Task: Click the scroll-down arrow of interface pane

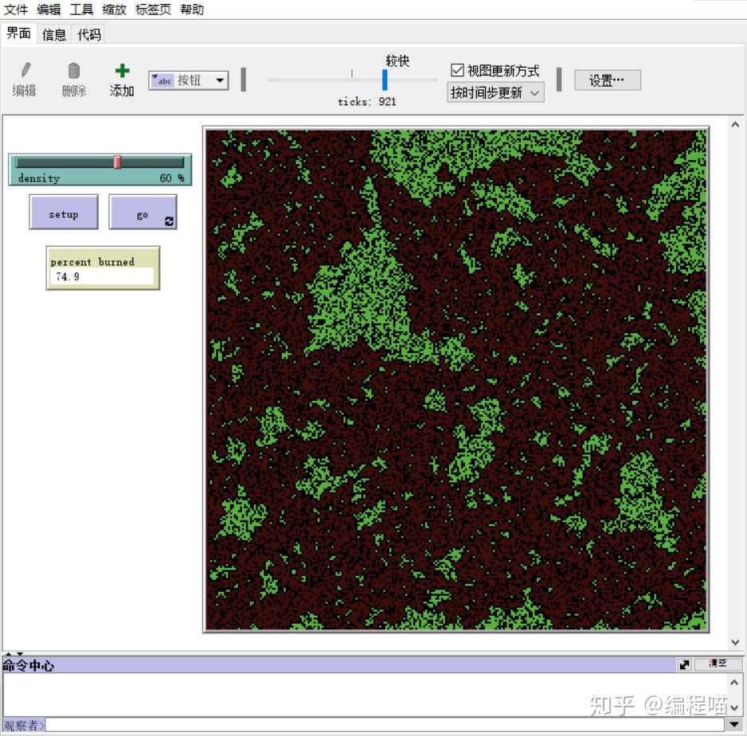Action: [735, 642]
